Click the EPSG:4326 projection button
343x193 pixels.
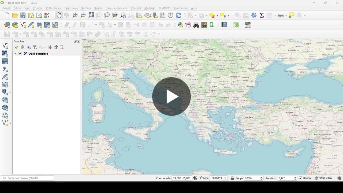coord(323,178)
